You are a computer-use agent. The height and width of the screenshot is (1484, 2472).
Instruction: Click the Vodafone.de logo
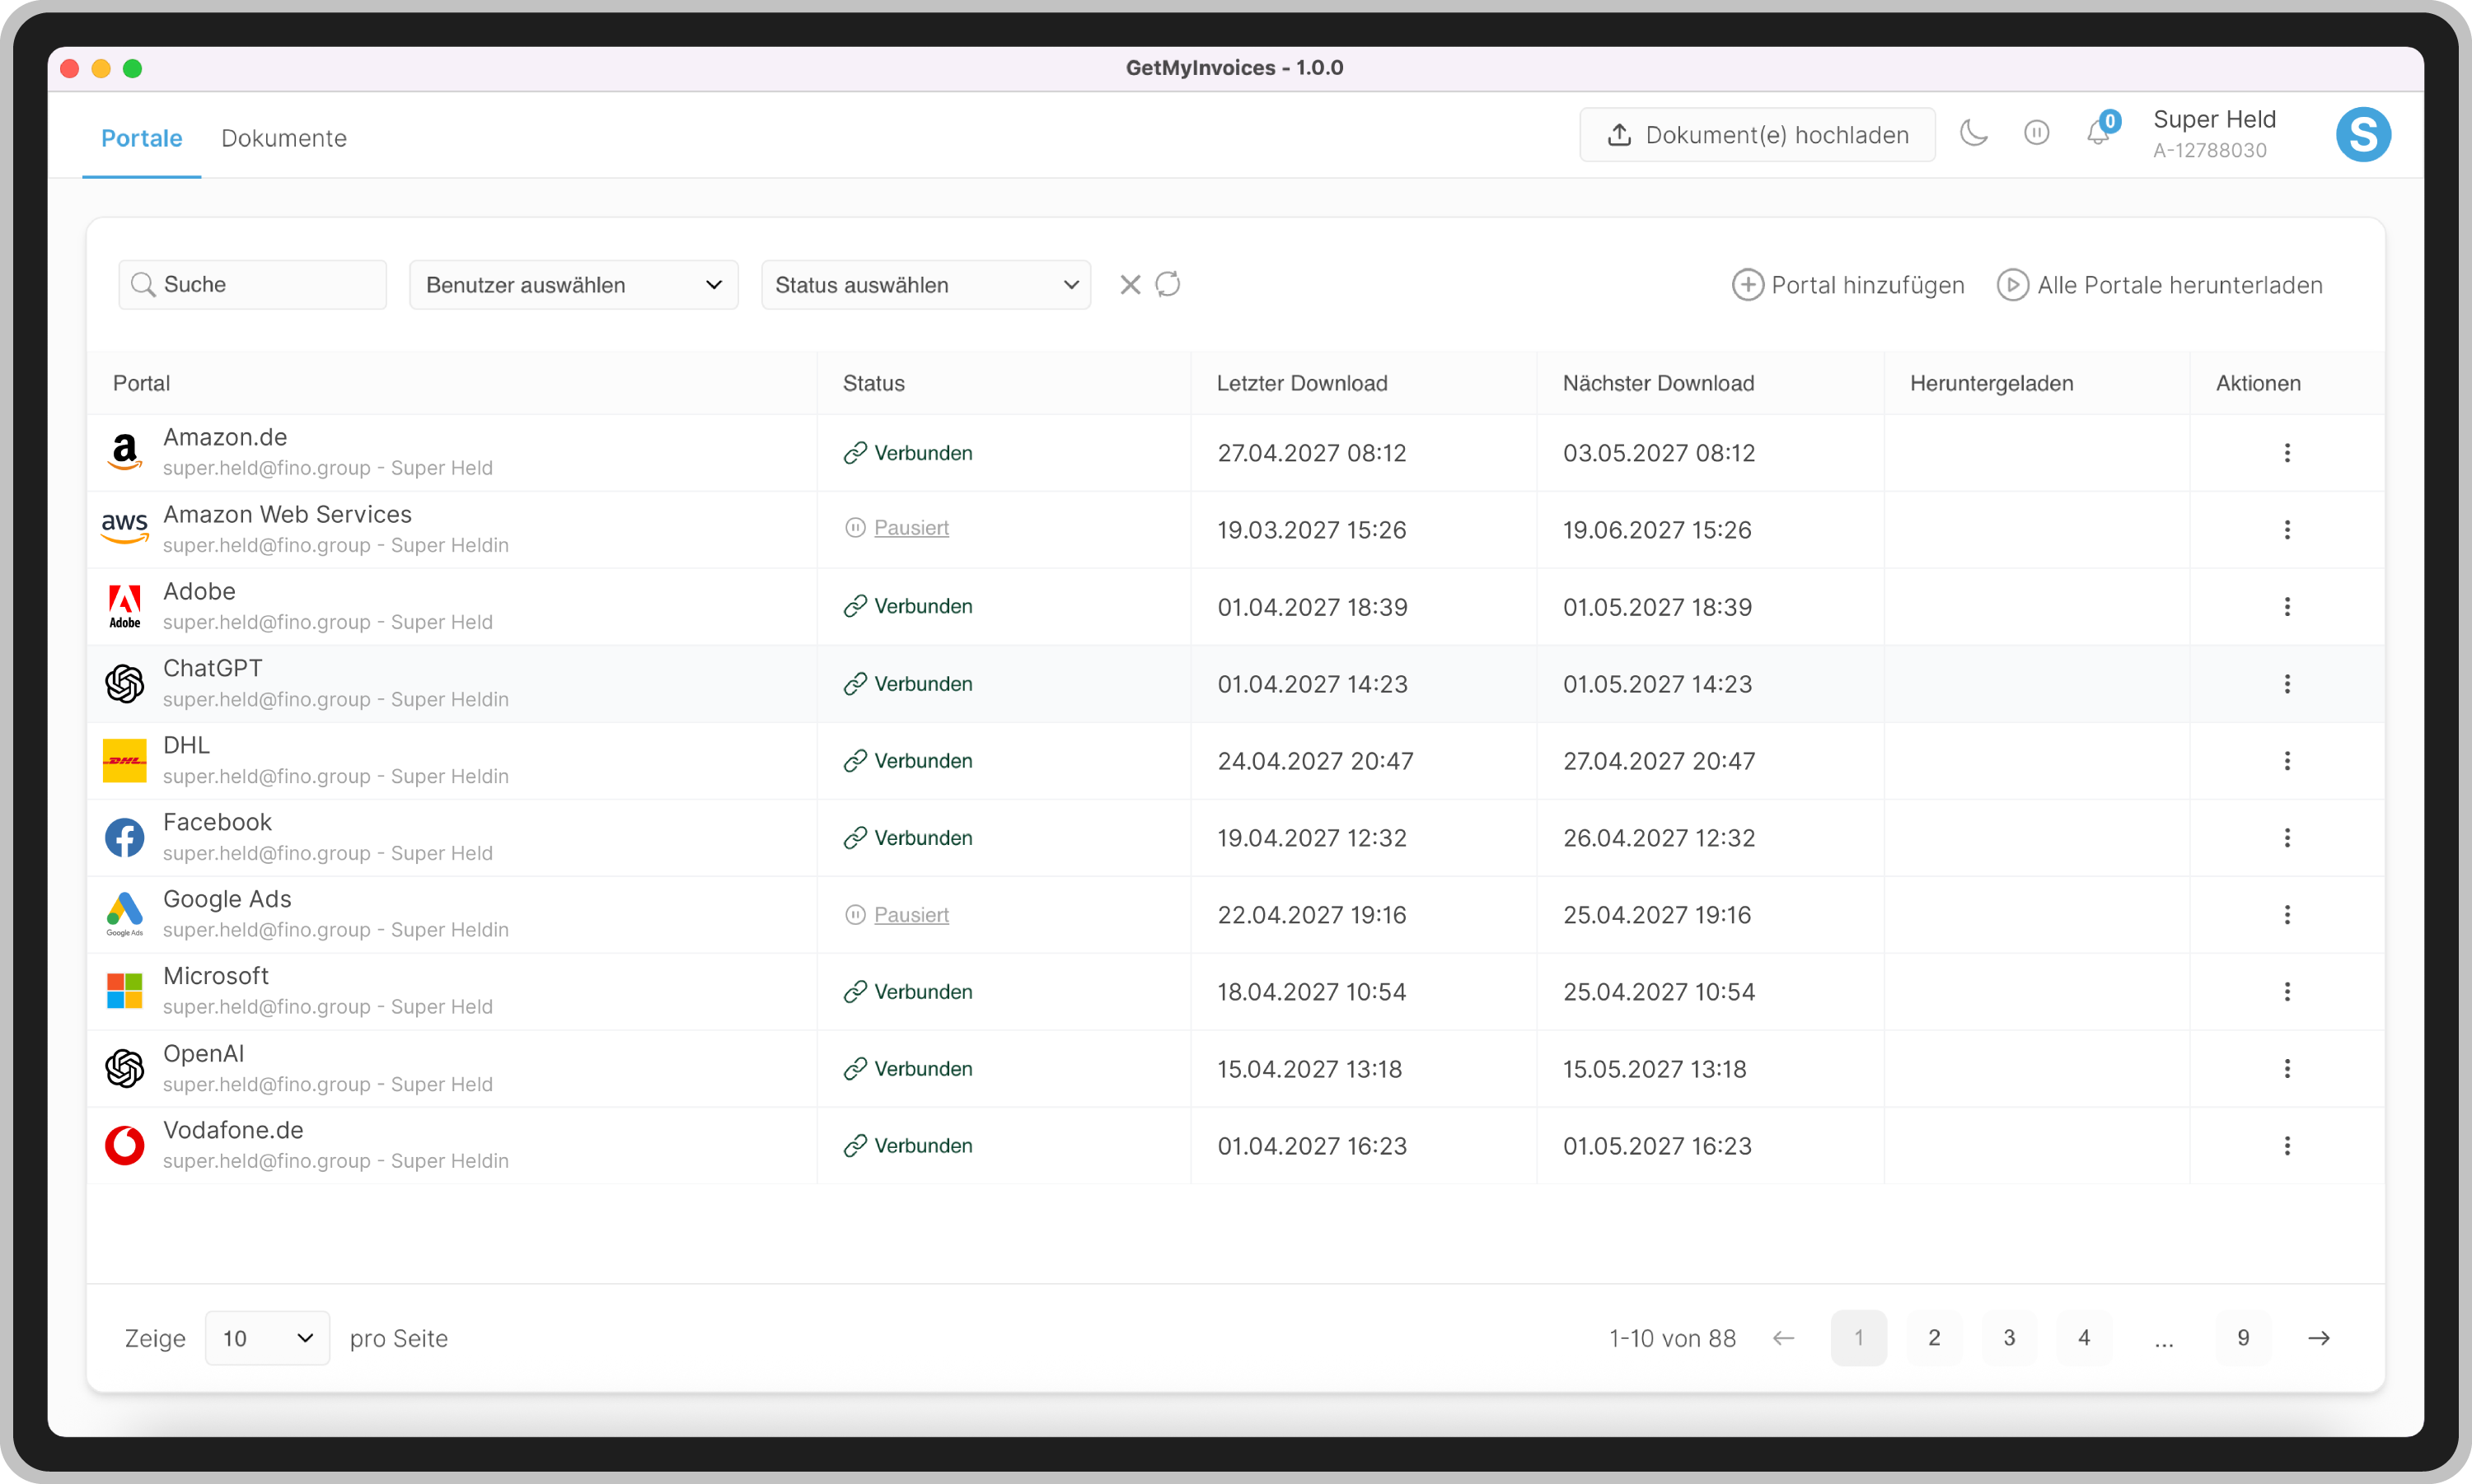(125, 1146)
